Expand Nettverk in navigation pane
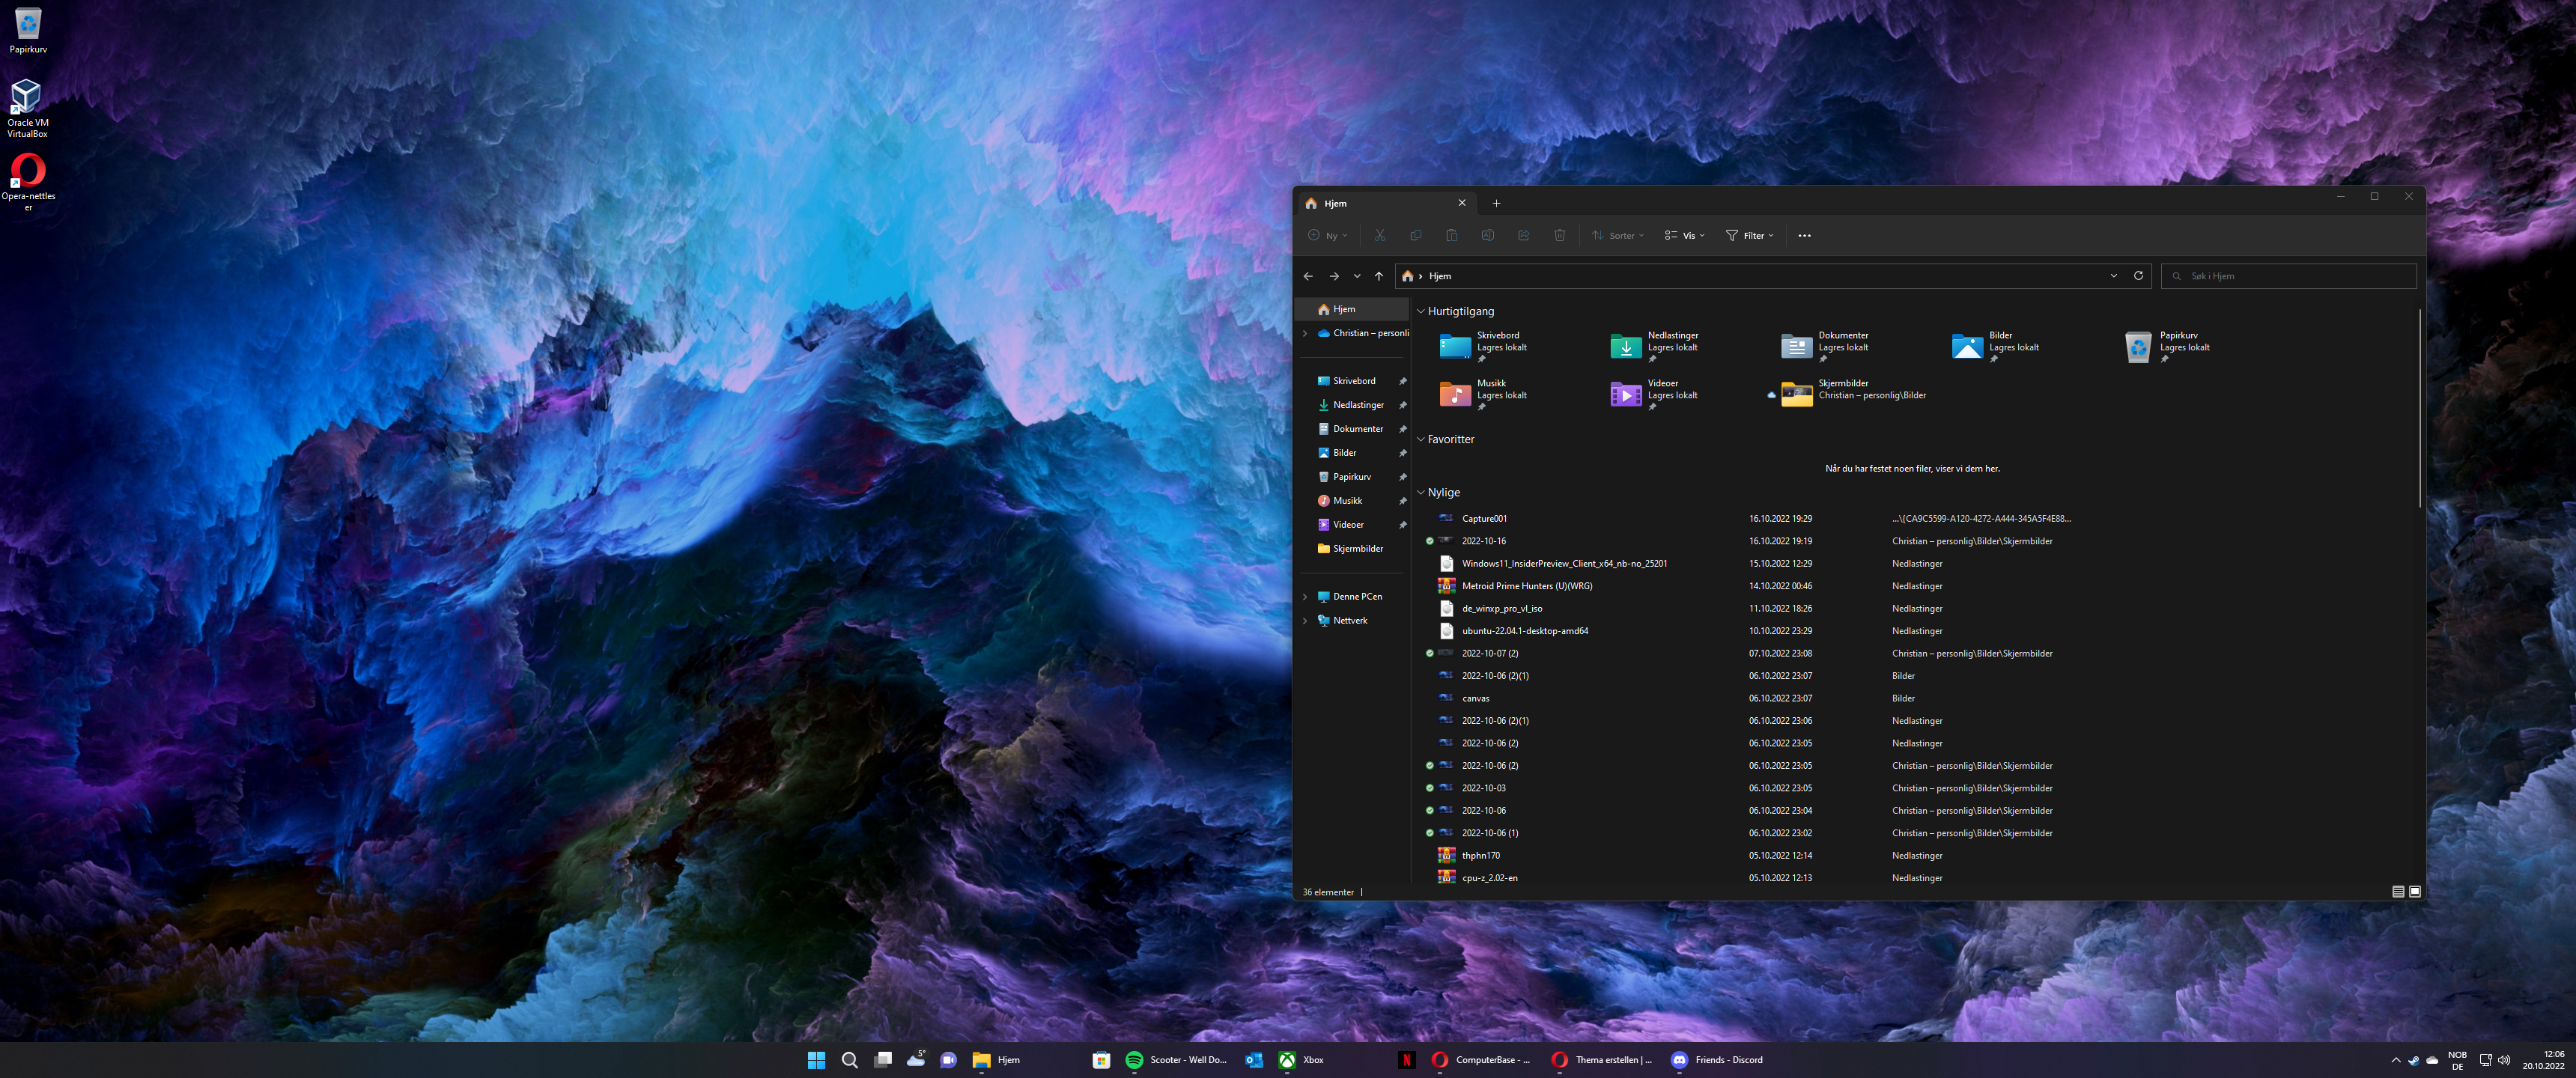Image resolution: width=2576 pixels, height=1078 pixels. pyautogui.click(x=1305, y=621)
